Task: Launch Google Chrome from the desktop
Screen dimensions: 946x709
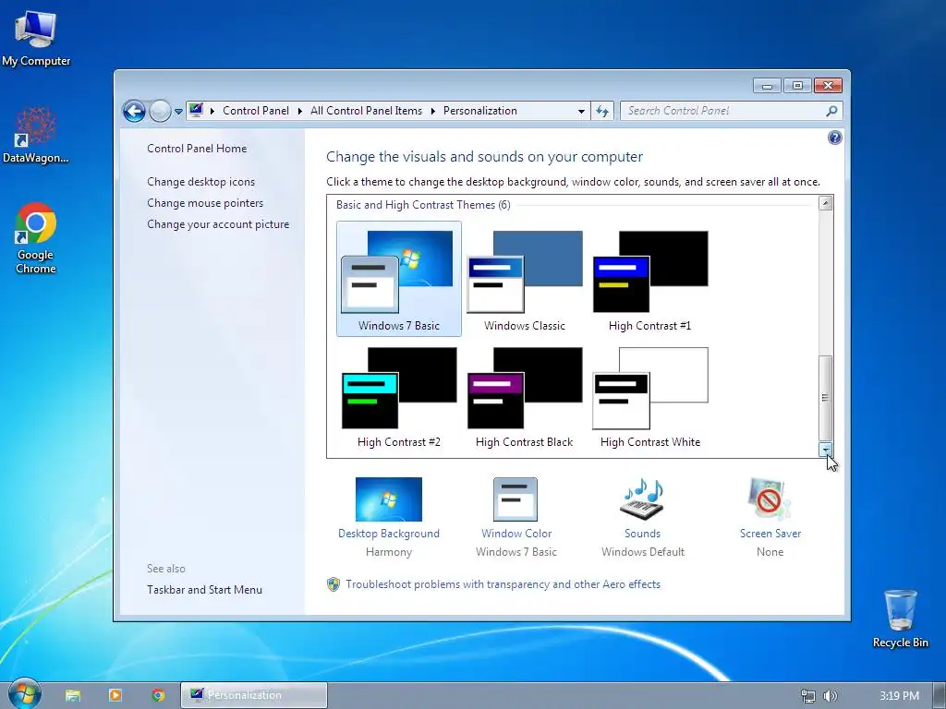Action: [36, 238]
